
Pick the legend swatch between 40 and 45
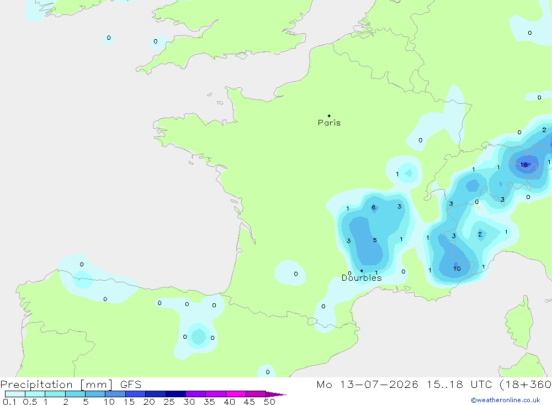pos(236,394)
